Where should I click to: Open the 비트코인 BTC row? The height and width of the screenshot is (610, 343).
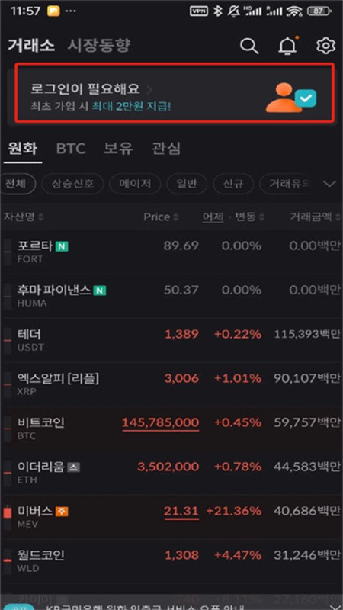click(x=171, y=429)
